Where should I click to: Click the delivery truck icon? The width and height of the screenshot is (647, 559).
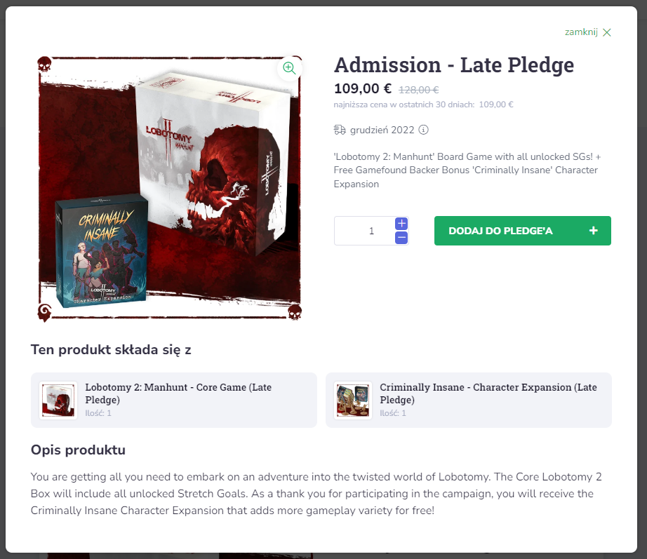340,130
